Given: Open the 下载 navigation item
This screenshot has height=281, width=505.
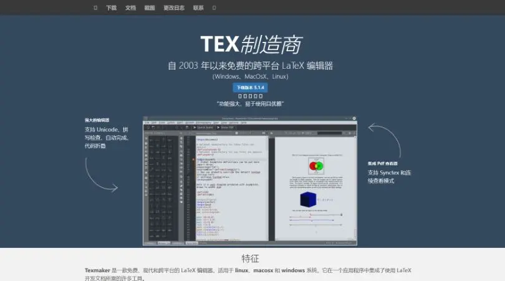Looking at the screenshot, I should coord(112,7).
